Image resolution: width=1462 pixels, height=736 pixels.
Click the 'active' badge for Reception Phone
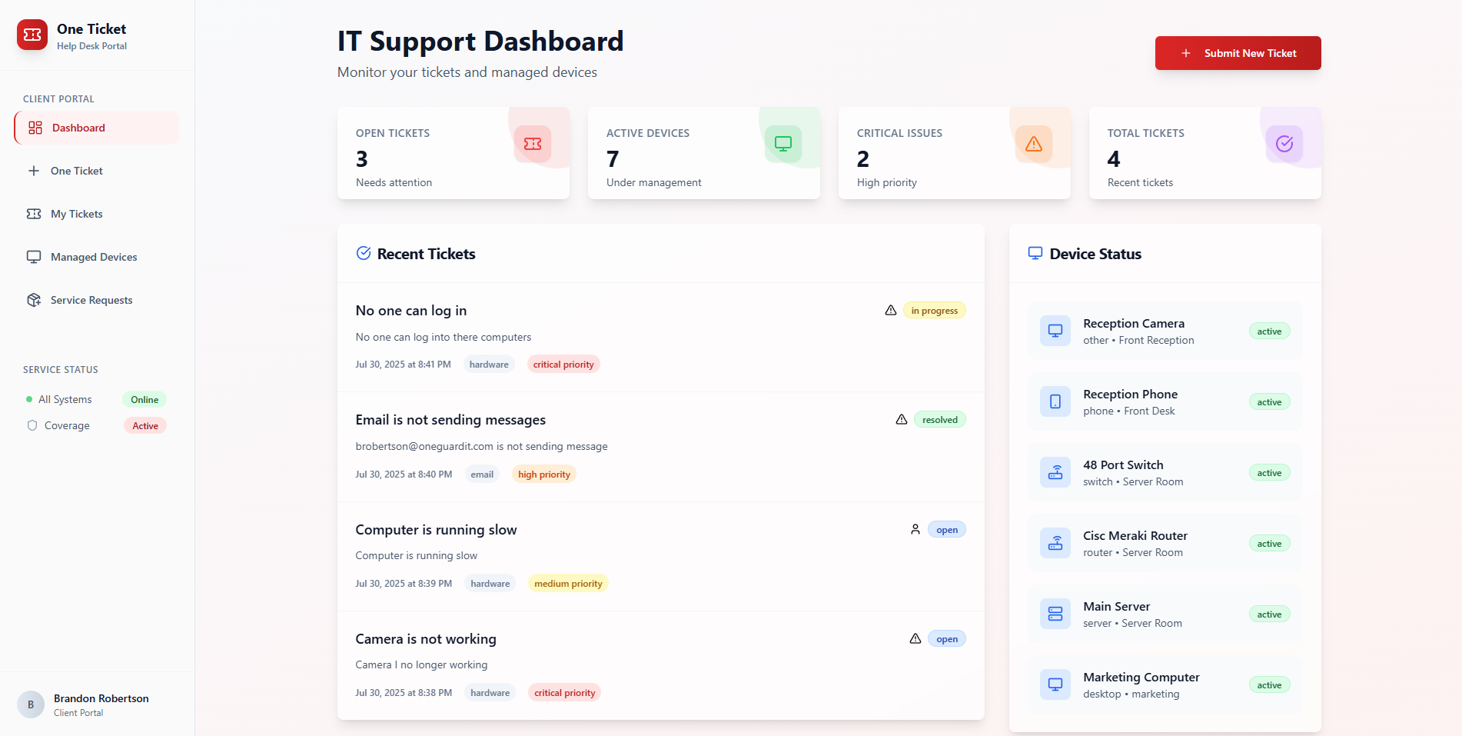tap(1269, 401)
